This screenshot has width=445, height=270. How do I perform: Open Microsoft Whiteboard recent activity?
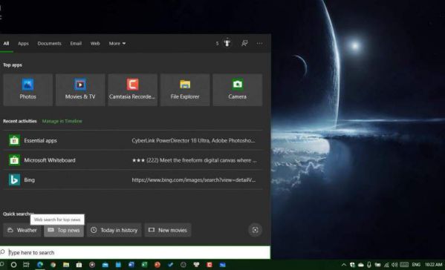tap(133, 160)
